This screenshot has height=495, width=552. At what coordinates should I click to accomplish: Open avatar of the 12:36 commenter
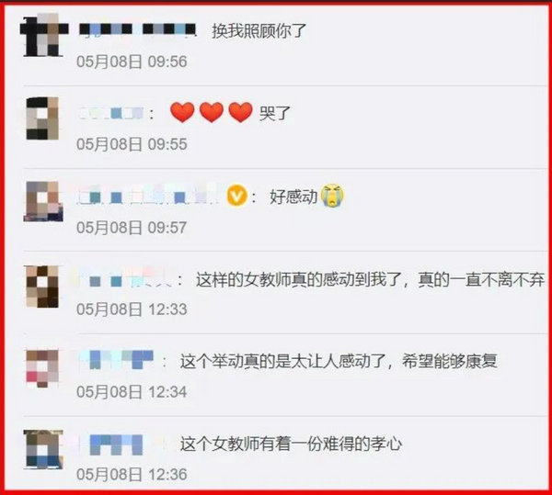coord(43,449)
